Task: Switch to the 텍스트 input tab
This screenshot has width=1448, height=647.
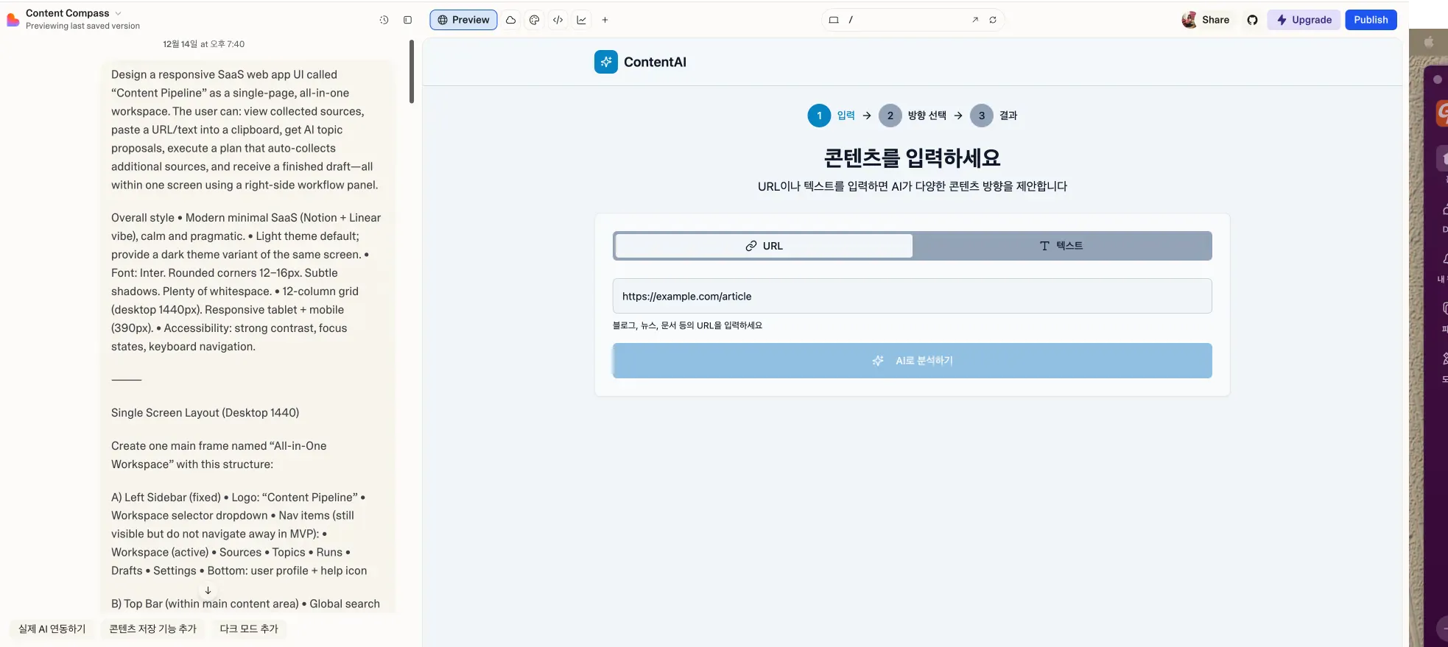Action: (x=1061, y=246)
